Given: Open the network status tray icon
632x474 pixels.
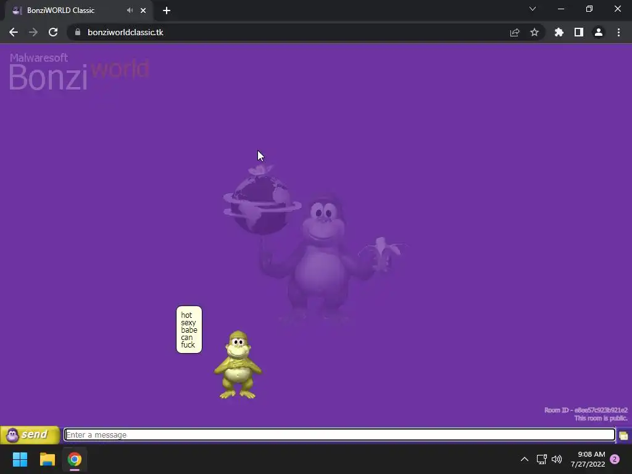Looking at the screenshot, I should pyautogui.click(x=542, y=459).
